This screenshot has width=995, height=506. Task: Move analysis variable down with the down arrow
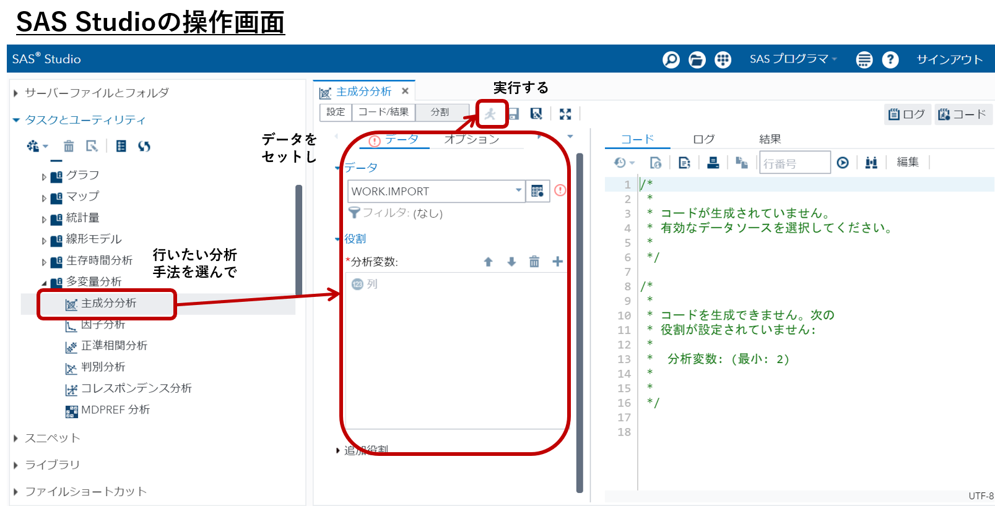coord(511,262)
